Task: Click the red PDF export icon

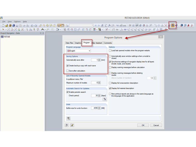Action: (x=189, y=25)
